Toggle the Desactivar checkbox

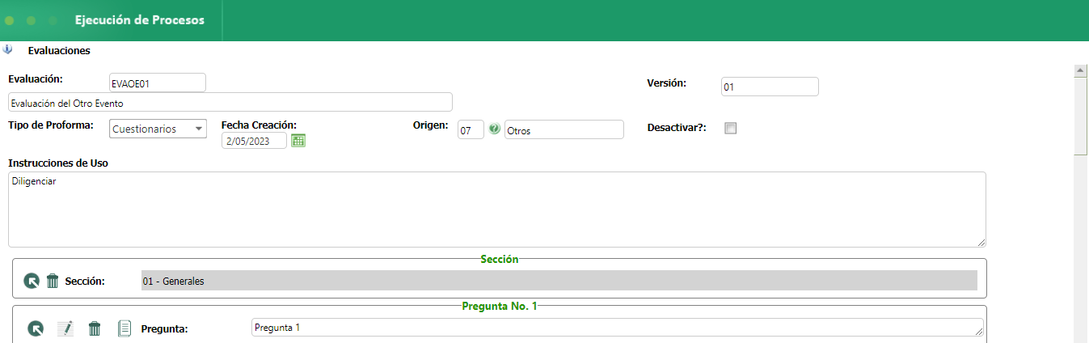tap(731, 128)
